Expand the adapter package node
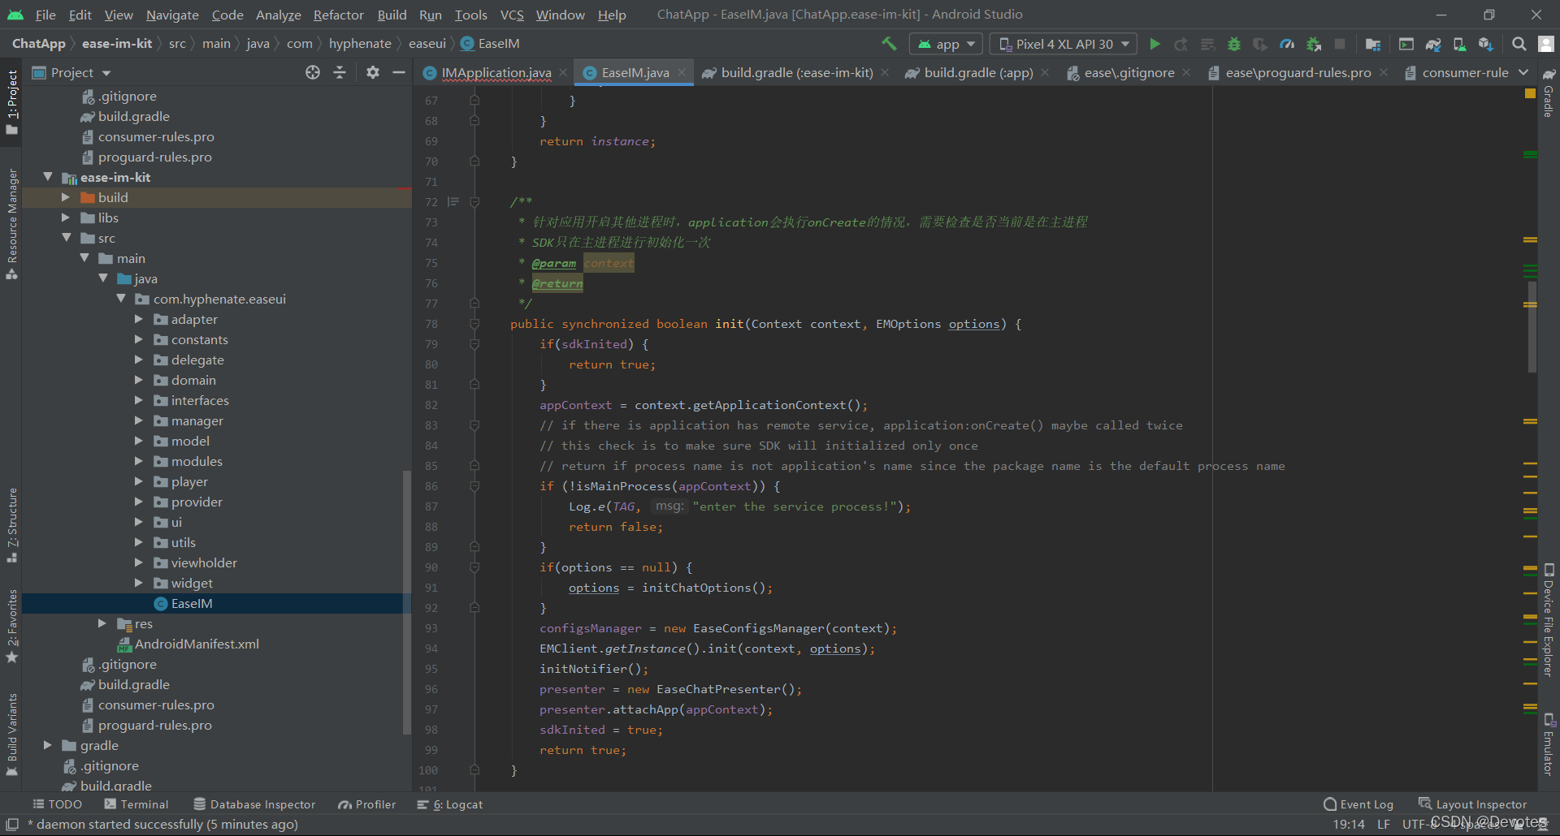Image resolution: width=1560 pixels, height=836 pixels. coord(138,319)
